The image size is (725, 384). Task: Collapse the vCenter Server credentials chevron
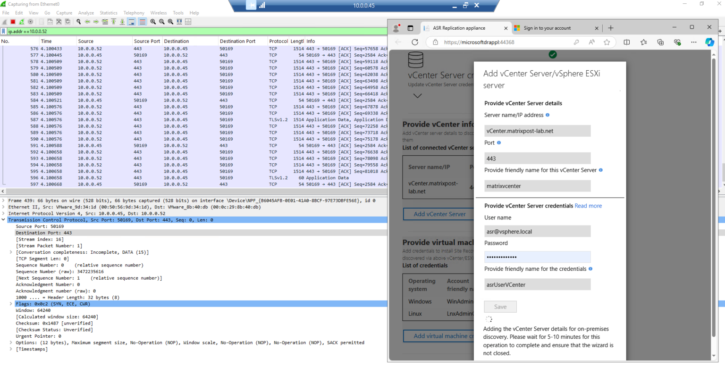tap(417, 96)
